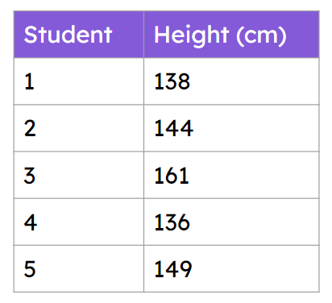
Task: Click the Height (cm) column header
Action: 231,35
